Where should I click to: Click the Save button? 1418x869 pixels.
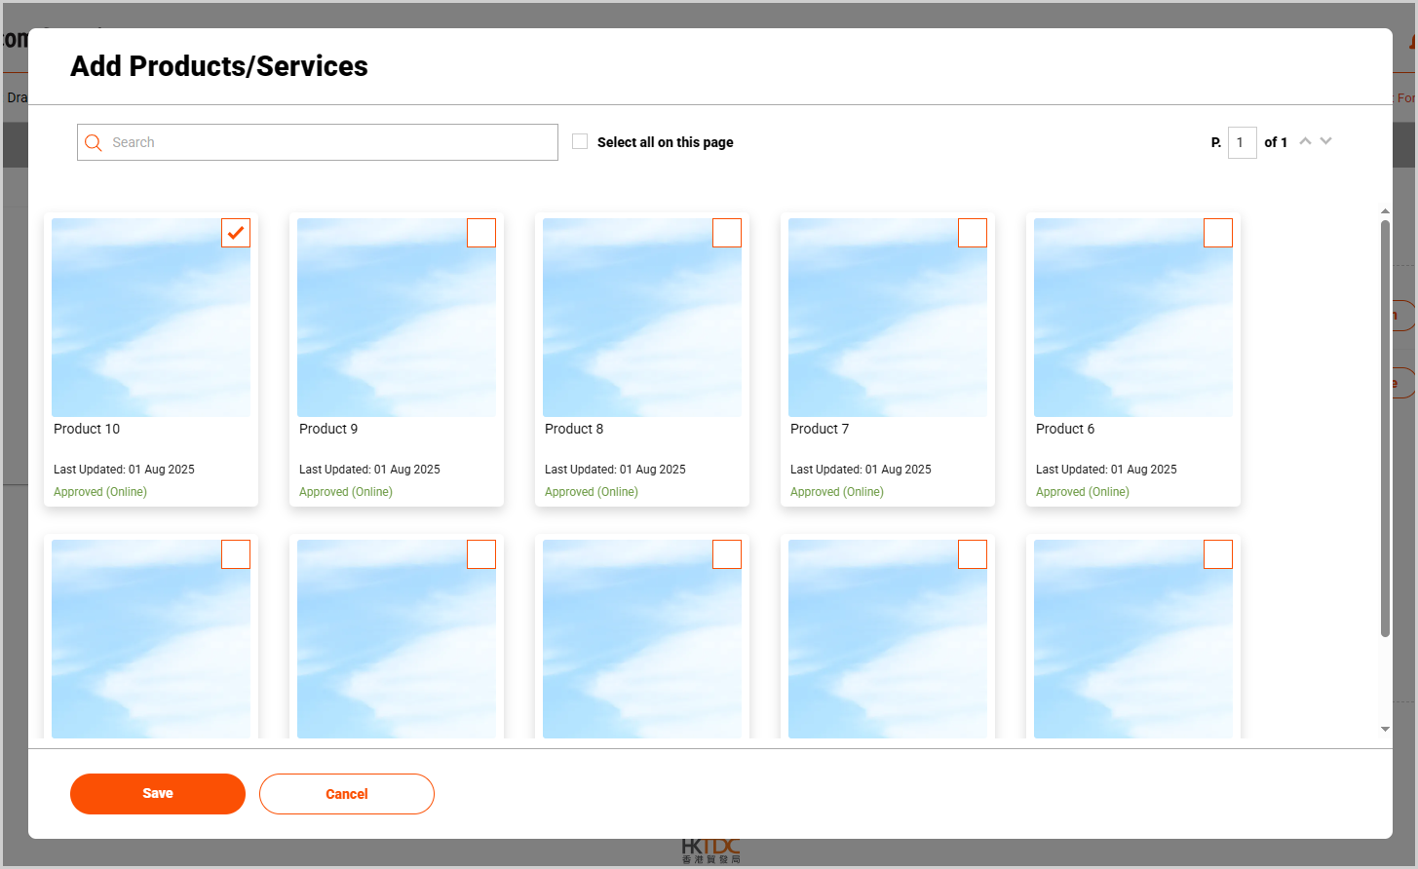pos(158,794)
